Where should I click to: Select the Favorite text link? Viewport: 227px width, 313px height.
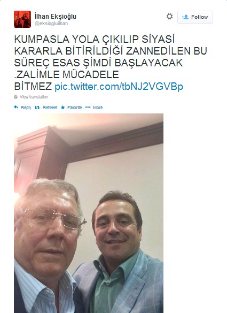tap(75, 108)
